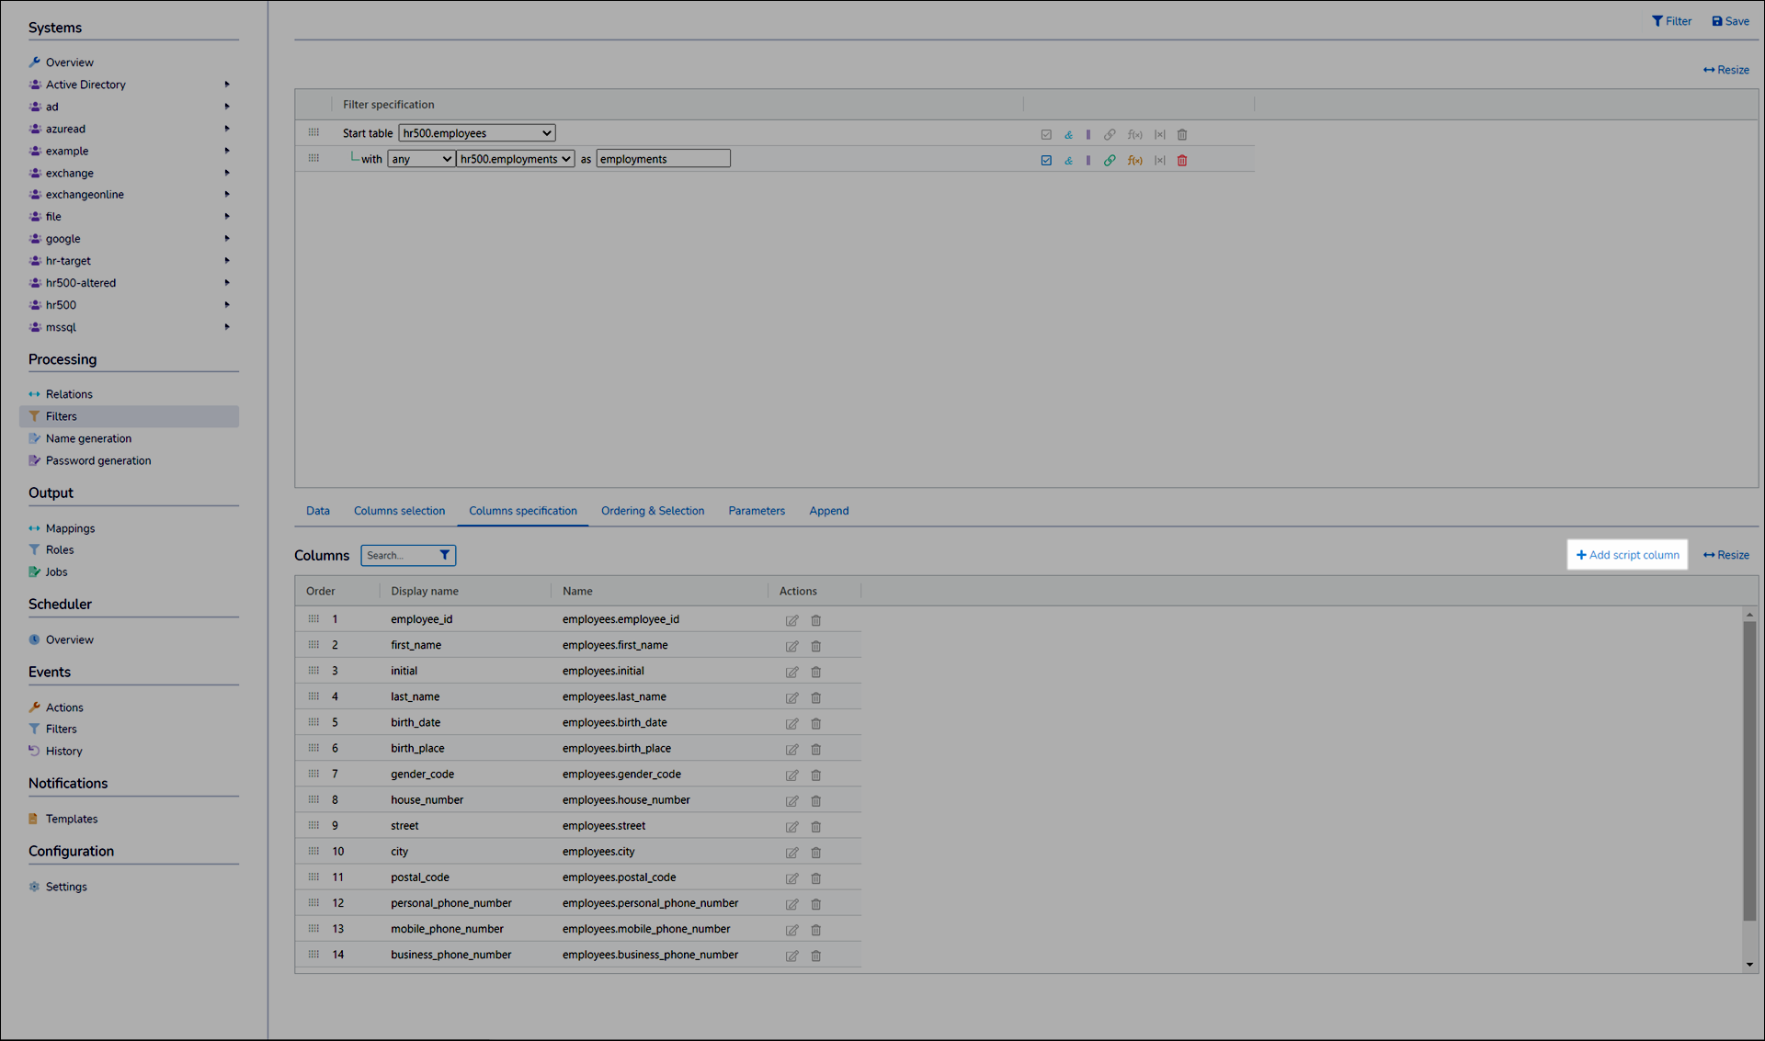Open Start table hr500.employees dropdown

pyautogui.click(x=476, y=133)
